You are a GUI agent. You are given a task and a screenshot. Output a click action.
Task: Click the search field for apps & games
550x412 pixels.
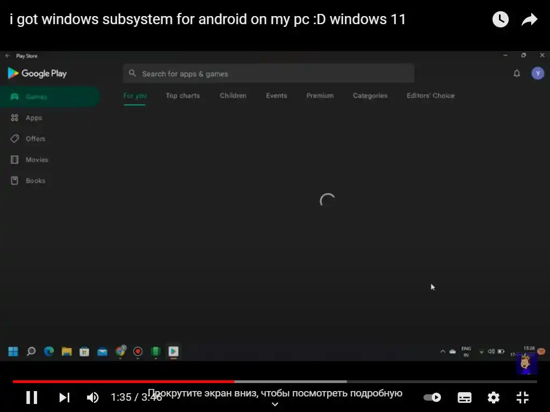click(x=269, y=73)
